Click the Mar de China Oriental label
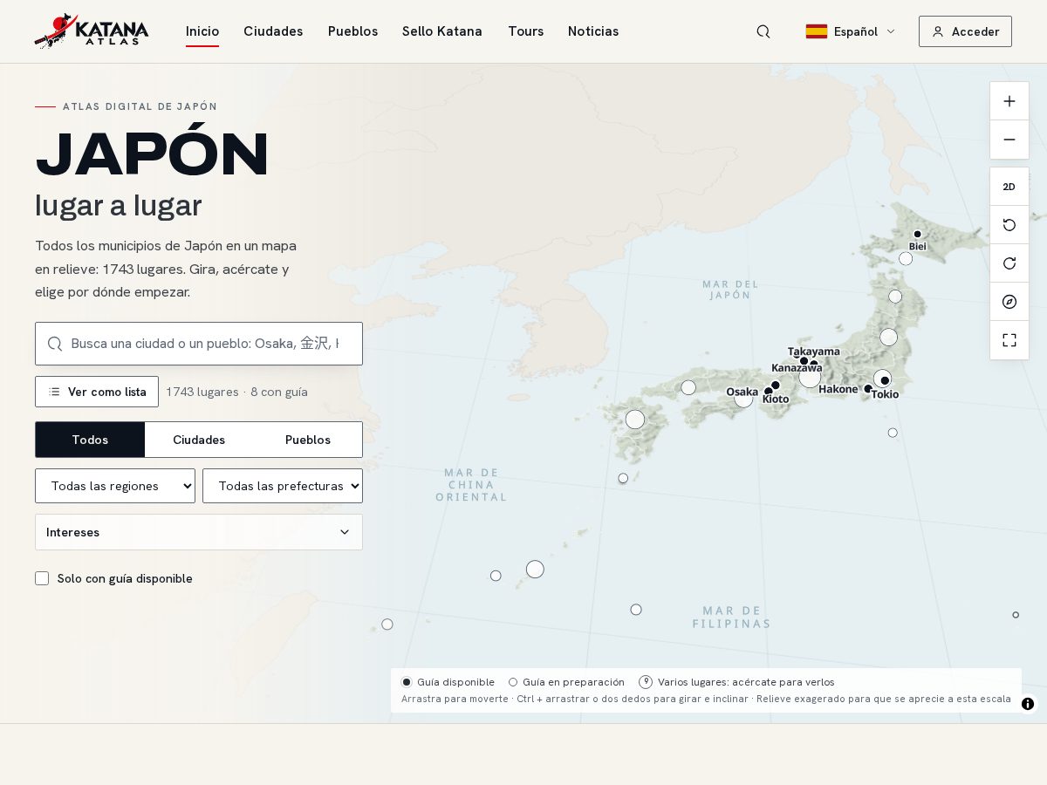The image size is (1047, 785). click(x=471, y=485)
